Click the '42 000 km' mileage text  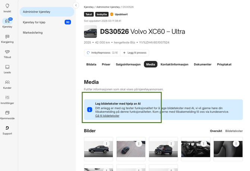102,42
